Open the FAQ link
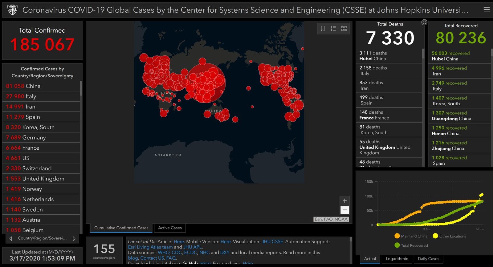Image resolution: width=493 pixels, height=267 pixels. point(171,258)
